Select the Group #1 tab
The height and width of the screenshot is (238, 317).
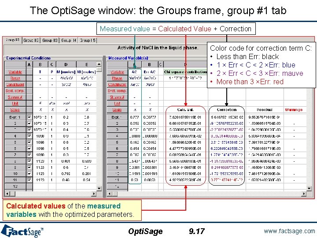[x=12, y=40]
